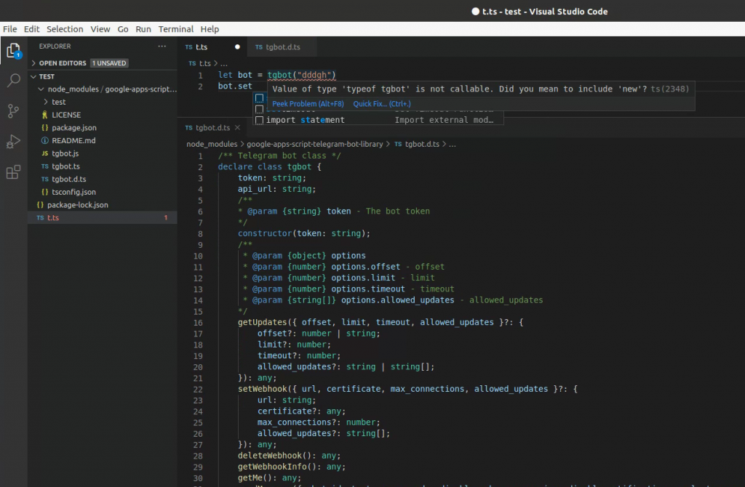Open Explorer more actions ellipsis
The width and height of the screenshot is (745, 487).
click(x=162, y=46)
